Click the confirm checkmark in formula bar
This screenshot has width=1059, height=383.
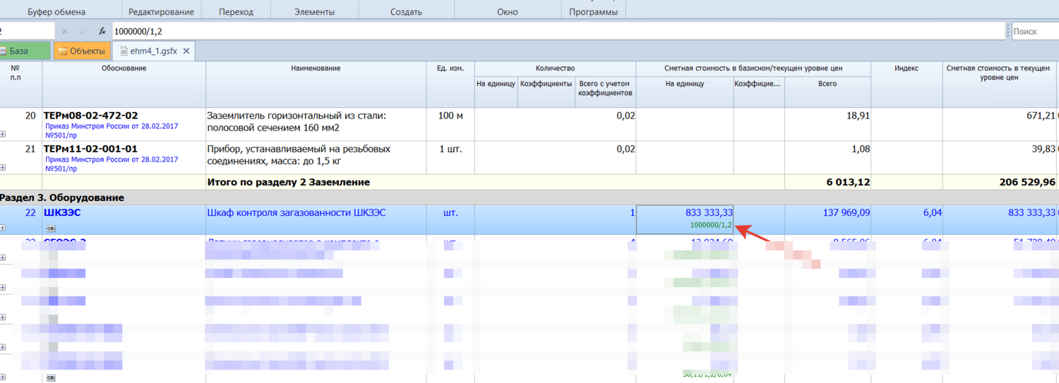coord(83,32)
